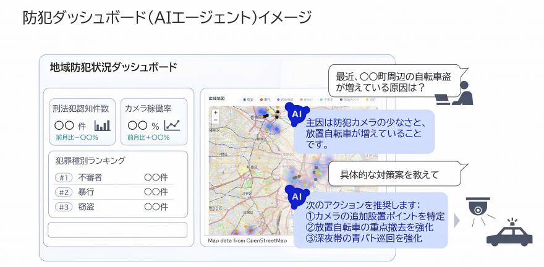The image size is (544, 267).
Task: Click 次のアクションを推奨します text
Action: click(363, 205)
